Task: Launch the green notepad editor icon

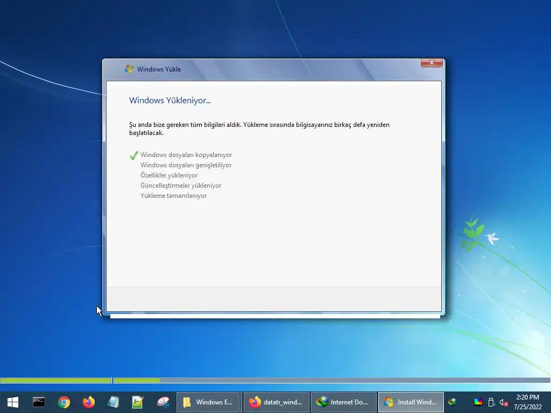Action: pos(138,402)
